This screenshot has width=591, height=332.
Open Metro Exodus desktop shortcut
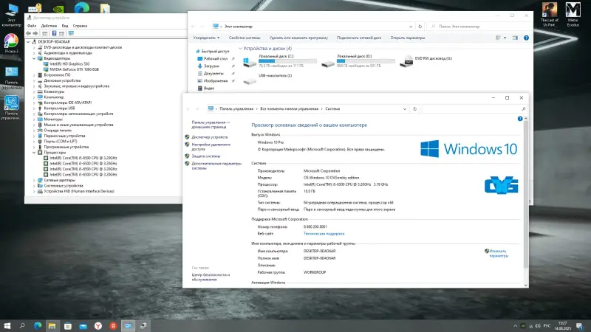pyautogui.click(x=573, y=15)
